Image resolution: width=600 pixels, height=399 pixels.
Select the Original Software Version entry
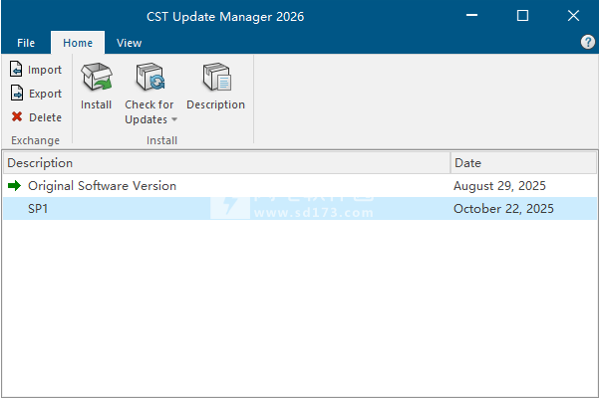tap(102, 186)
